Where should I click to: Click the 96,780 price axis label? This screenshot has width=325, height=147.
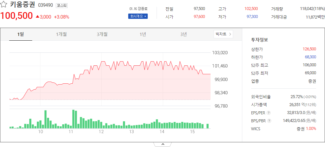click(221, 106)
